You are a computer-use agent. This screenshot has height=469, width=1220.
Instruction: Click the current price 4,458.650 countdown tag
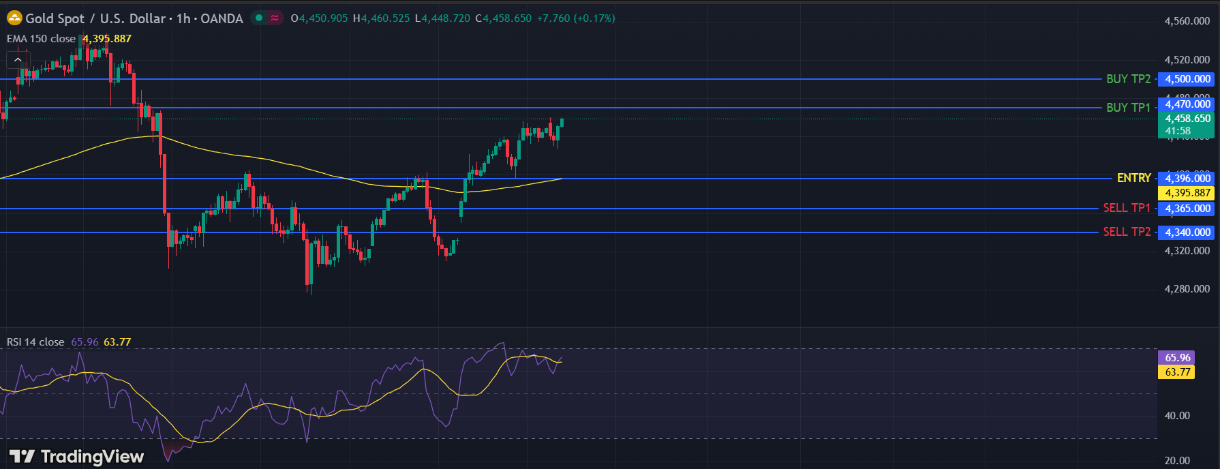click(x=1187, y=125)
